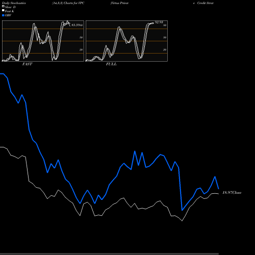The height and width of the screenshot is (255, 255).
Task: Click the 20 level label in FULL chart
Action: coord(165,49)
